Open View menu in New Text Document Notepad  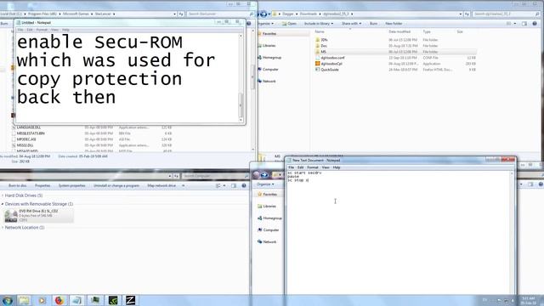326,167
